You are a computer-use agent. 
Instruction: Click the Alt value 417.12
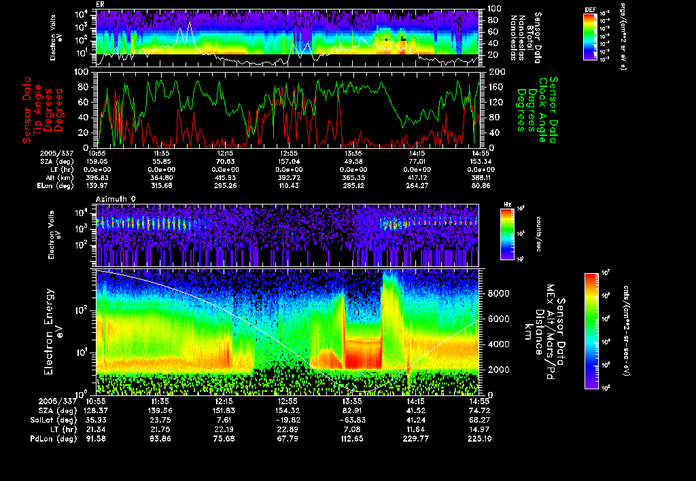417,178
